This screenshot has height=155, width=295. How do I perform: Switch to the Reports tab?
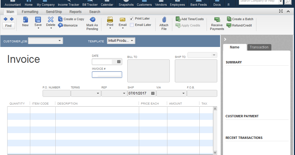pos(75,12)
